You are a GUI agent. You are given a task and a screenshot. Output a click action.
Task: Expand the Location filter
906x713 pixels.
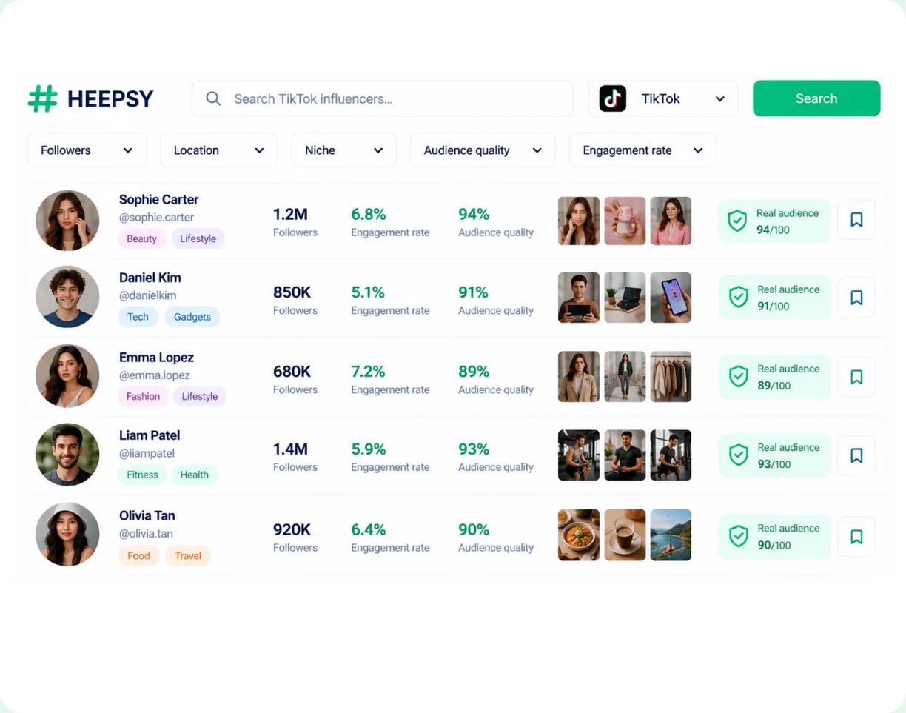click(x=218, y=150)
